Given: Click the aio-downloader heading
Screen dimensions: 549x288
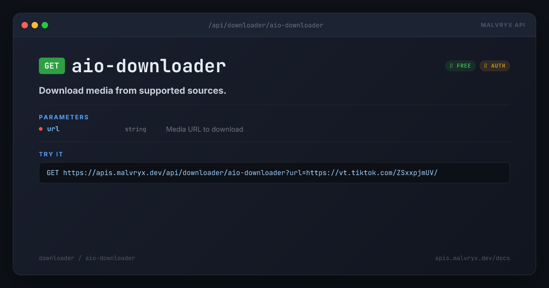Looking at the screenshot, I should pyautogui.click(x=149, y=66).
